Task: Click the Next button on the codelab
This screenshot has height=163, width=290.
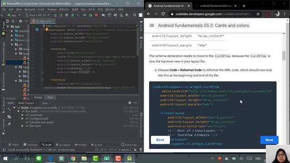Action: tap(269, 140)
